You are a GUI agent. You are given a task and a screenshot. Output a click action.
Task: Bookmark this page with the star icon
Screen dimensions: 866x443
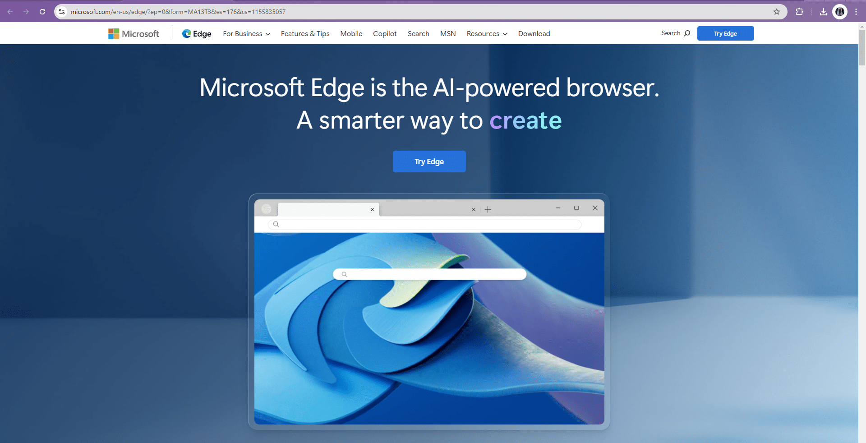pyautogui.click(x=777, y=12)
